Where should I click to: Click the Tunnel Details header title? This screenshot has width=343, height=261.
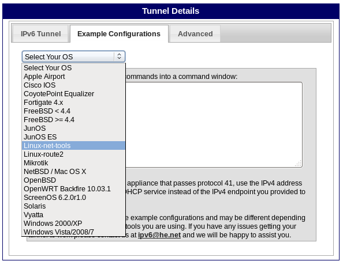(x=170, y=11)
